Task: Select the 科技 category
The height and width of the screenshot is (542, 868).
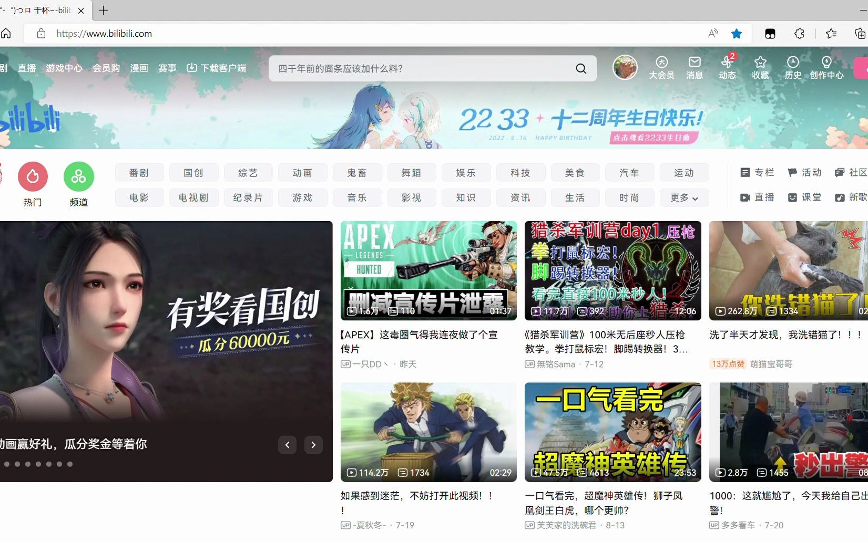Action: pos(520,173)
